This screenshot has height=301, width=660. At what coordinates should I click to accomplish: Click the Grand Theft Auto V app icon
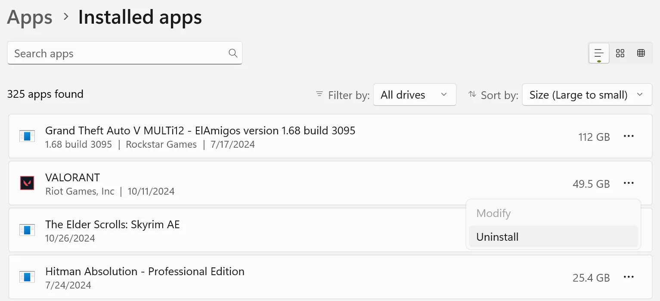tap(27, 136)
